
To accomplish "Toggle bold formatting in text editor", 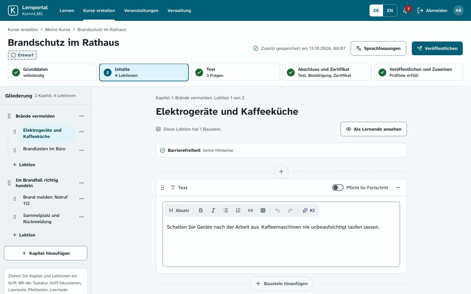I will click(x=201, y=210).
